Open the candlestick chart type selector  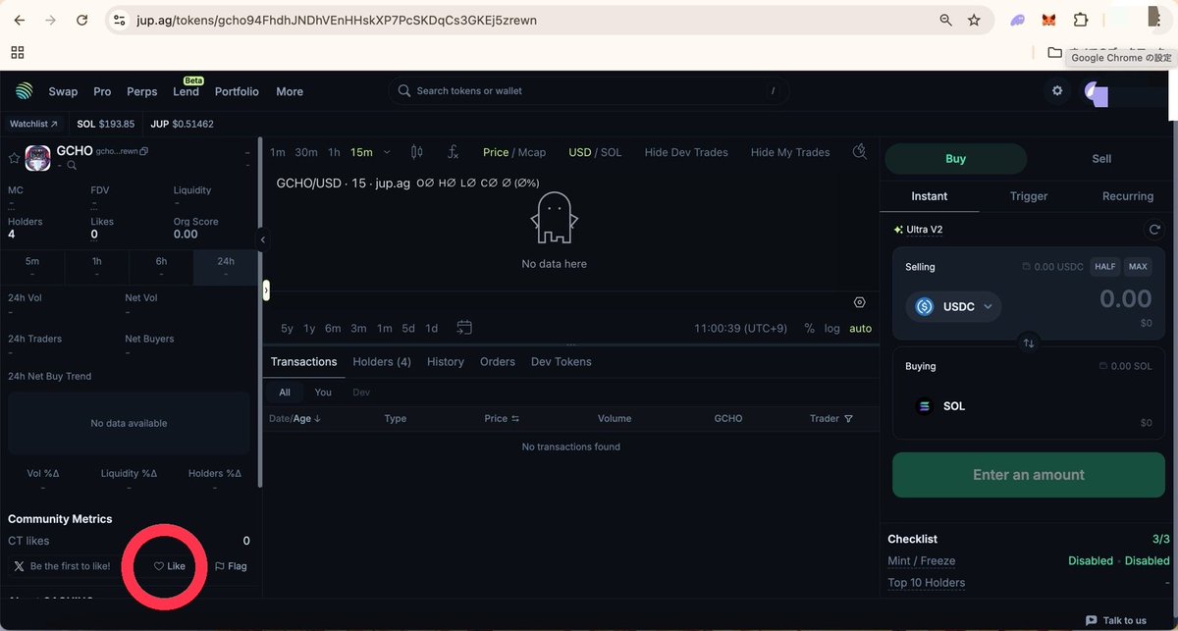coord(417,152)
